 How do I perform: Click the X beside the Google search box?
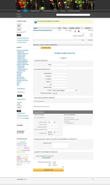coord(92,15)
